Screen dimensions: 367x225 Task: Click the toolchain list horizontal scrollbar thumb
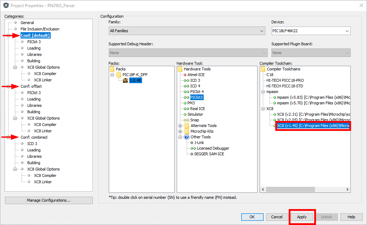tap(290, 190)
